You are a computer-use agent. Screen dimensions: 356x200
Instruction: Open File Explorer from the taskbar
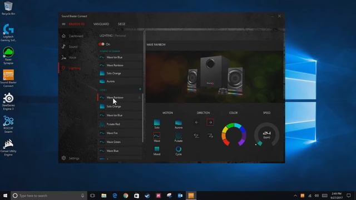104,196
